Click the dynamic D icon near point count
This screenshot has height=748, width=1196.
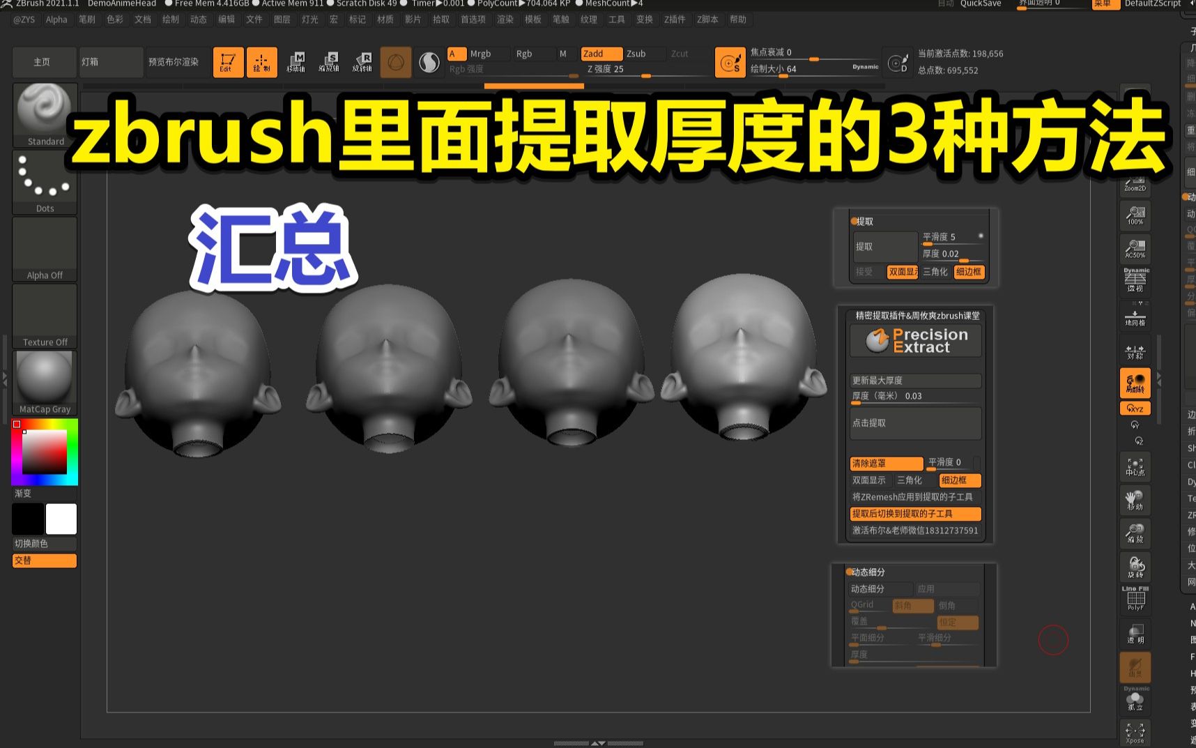point(898,63)
